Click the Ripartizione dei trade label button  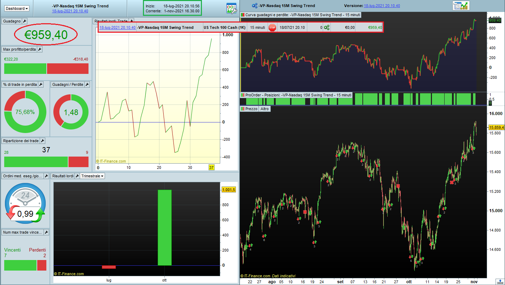pyautogui.click(x=21, y=141)
